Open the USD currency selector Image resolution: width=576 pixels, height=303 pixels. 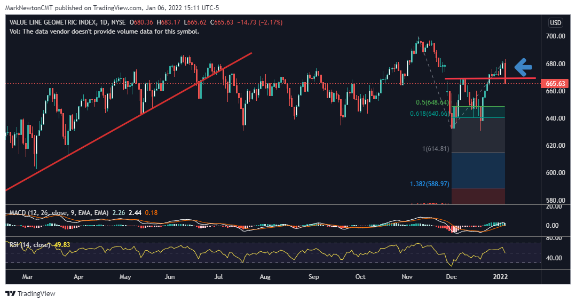coord(556,22)
